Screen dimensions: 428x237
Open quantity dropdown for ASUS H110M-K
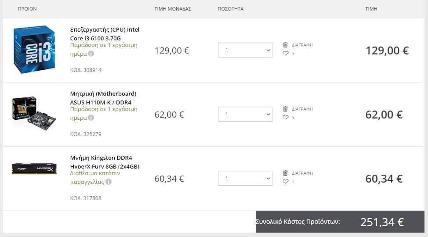click(245, 114)
